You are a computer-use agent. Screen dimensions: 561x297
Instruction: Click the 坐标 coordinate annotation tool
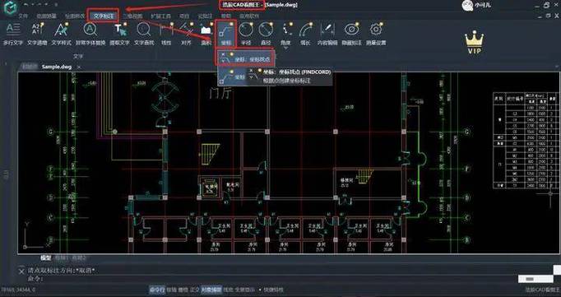tap(226, 34)
